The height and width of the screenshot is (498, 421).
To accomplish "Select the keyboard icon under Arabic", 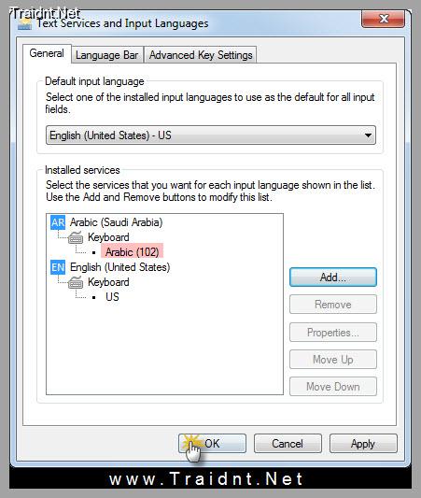I will pyautogui.click(x=76, y=237).
